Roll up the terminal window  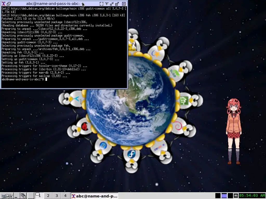(107, 4)
